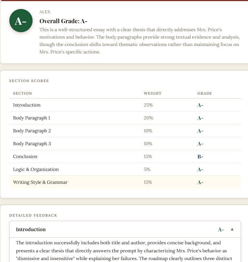Click the highlighted Writing Style & Grammar row
This screenshot has height=262, width=248.
(125, 182)
